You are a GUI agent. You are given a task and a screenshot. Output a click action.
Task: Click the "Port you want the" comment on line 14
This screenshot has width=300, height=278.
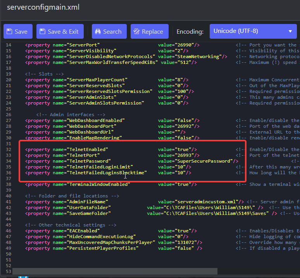[273, 45]
